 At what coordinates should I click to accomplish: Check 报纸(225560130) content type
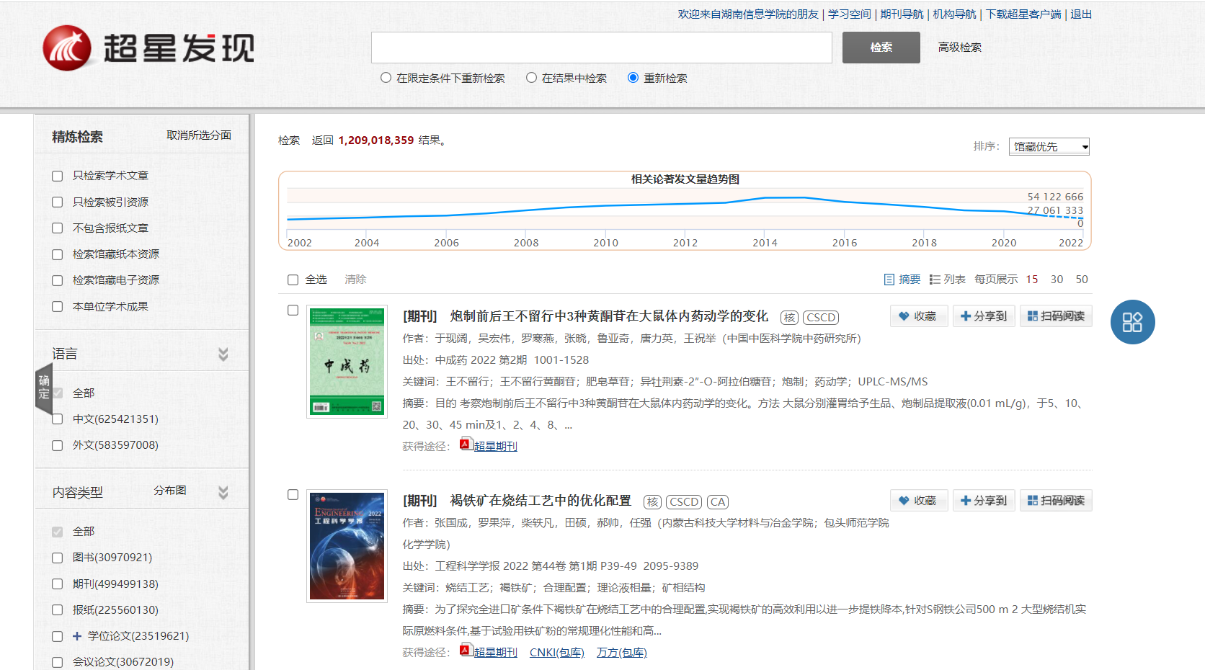(58, 610)
